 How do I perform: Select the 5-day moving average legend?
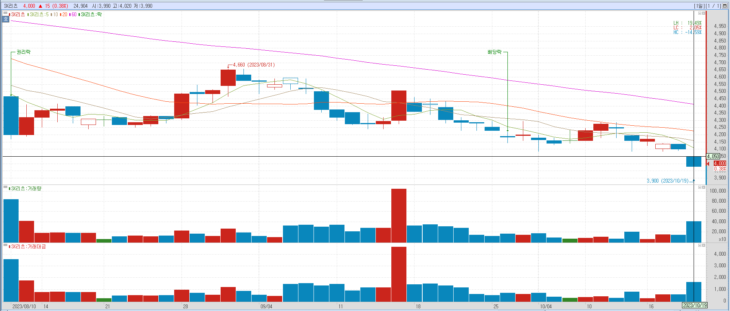[x=39, y=15]
